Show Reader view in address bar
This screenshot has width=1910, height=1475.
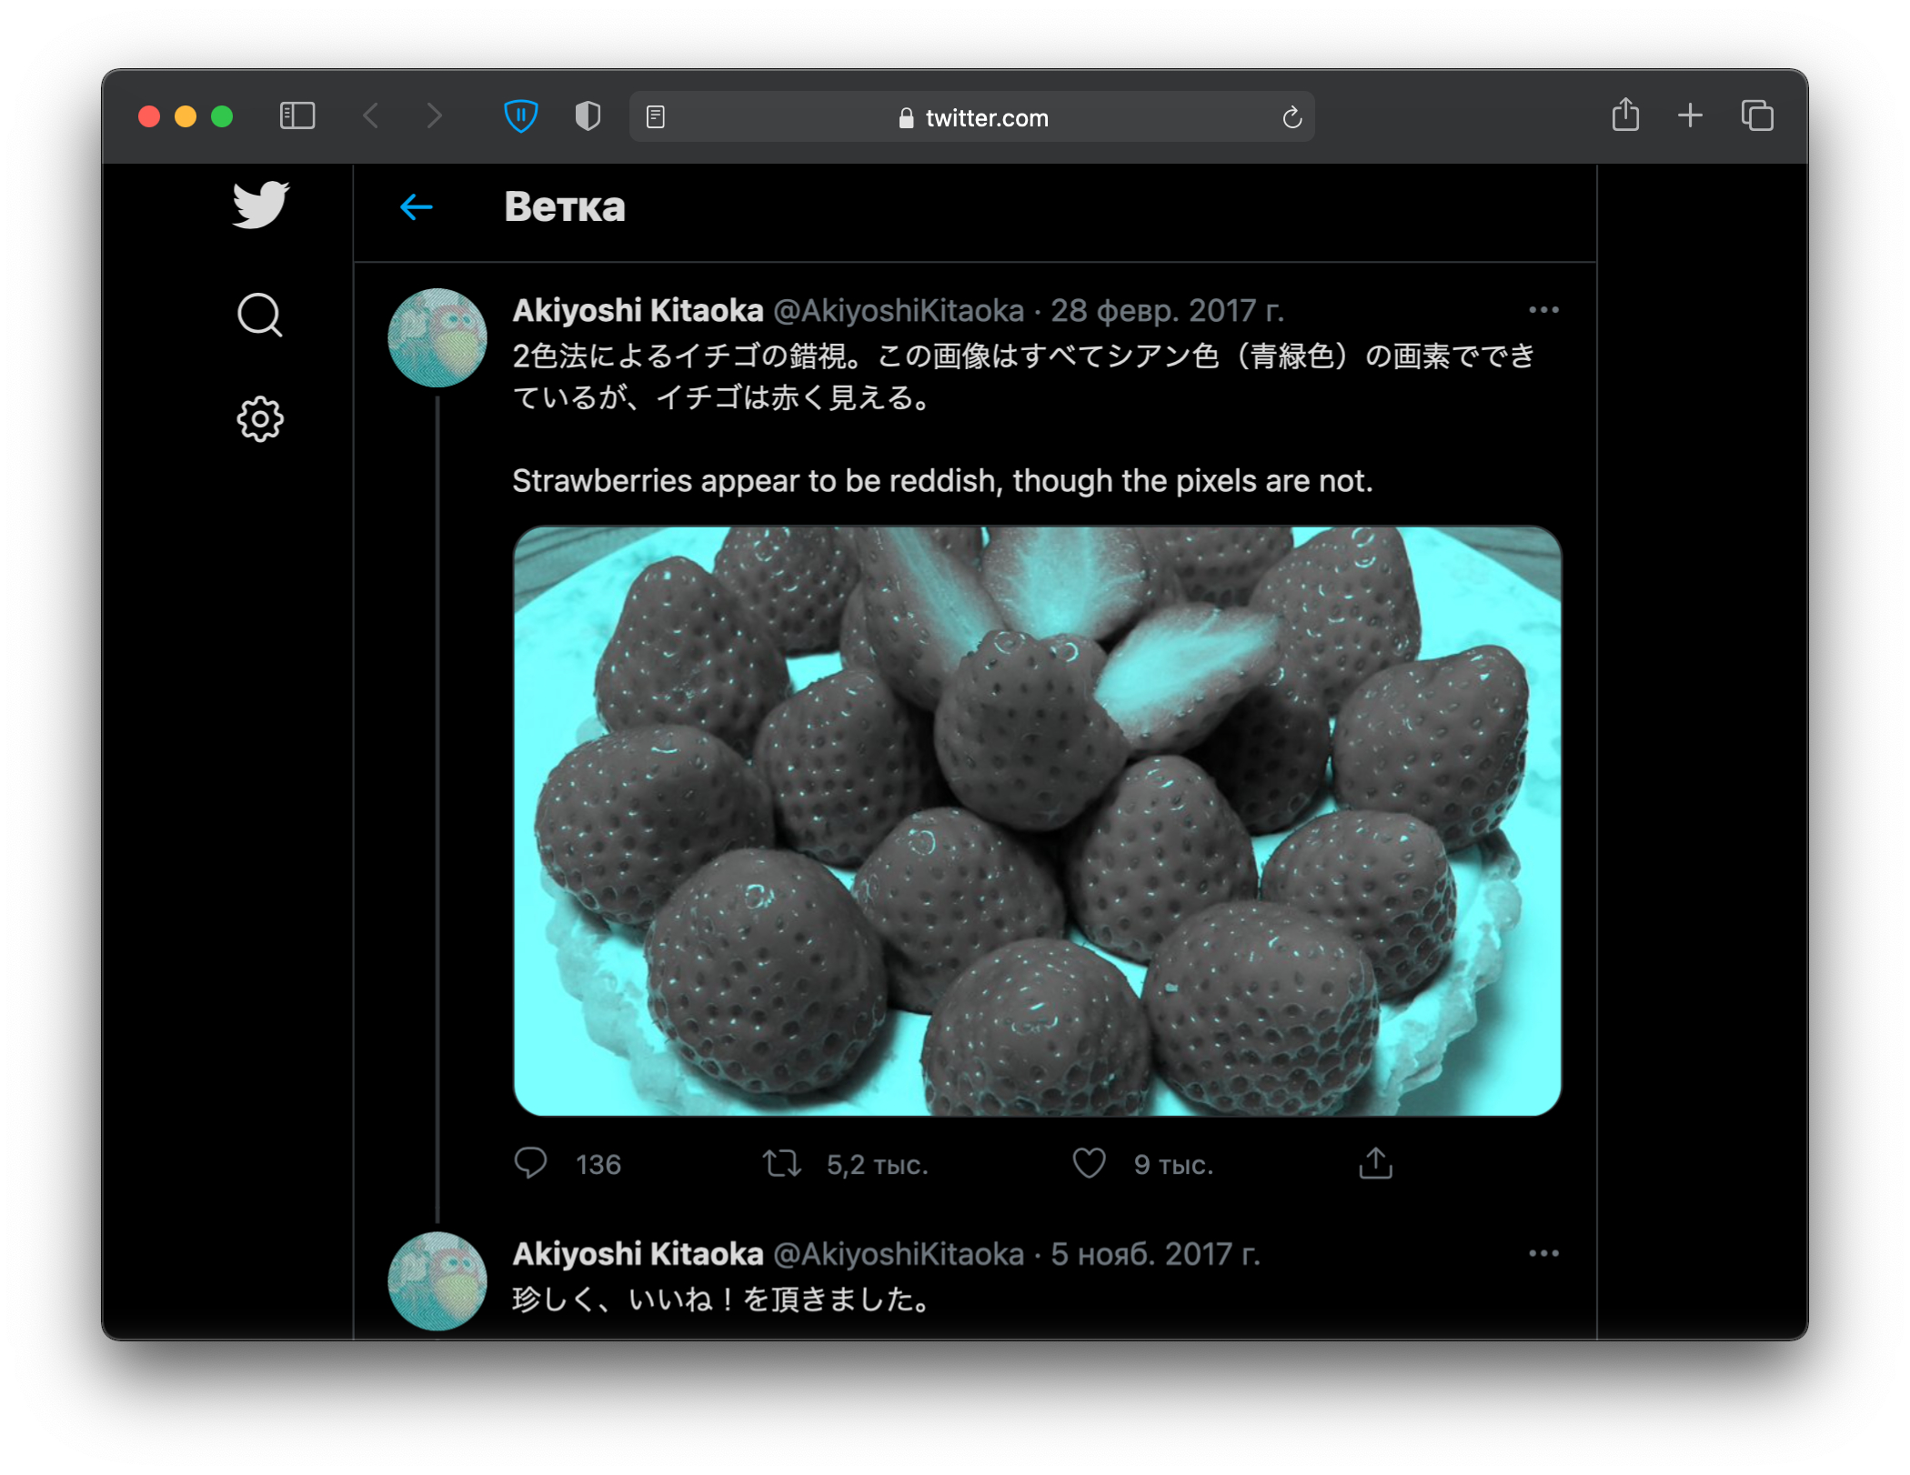click(x=656, y=116)
